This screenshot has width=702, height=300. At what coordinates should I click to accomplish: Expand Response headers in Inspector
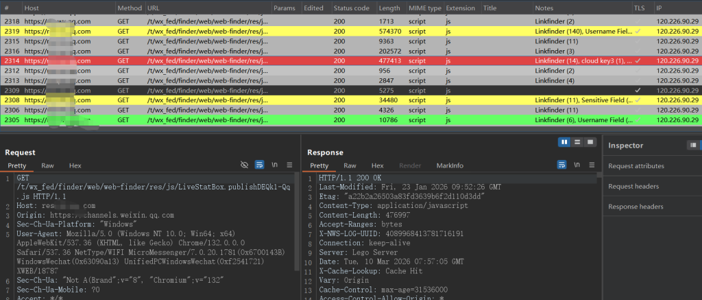[x=637, y=207]
